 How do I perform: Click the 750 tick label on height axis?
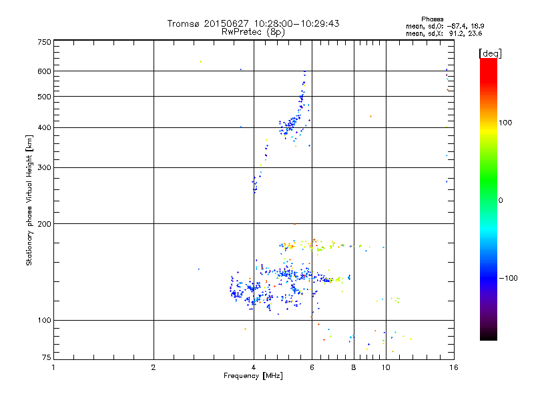pos(44,42)
